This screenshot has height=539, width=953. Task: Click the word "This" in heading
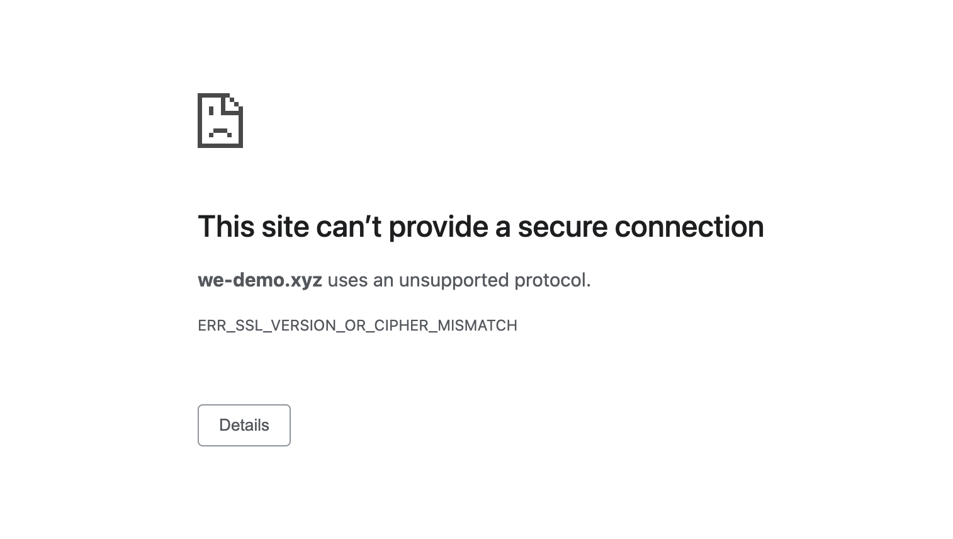click(x=225, y=227)
